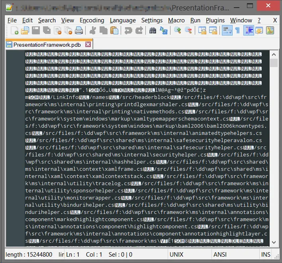Click the ANSI encoding status field
The width and height of the screenshot is (282, 263).
220,255
